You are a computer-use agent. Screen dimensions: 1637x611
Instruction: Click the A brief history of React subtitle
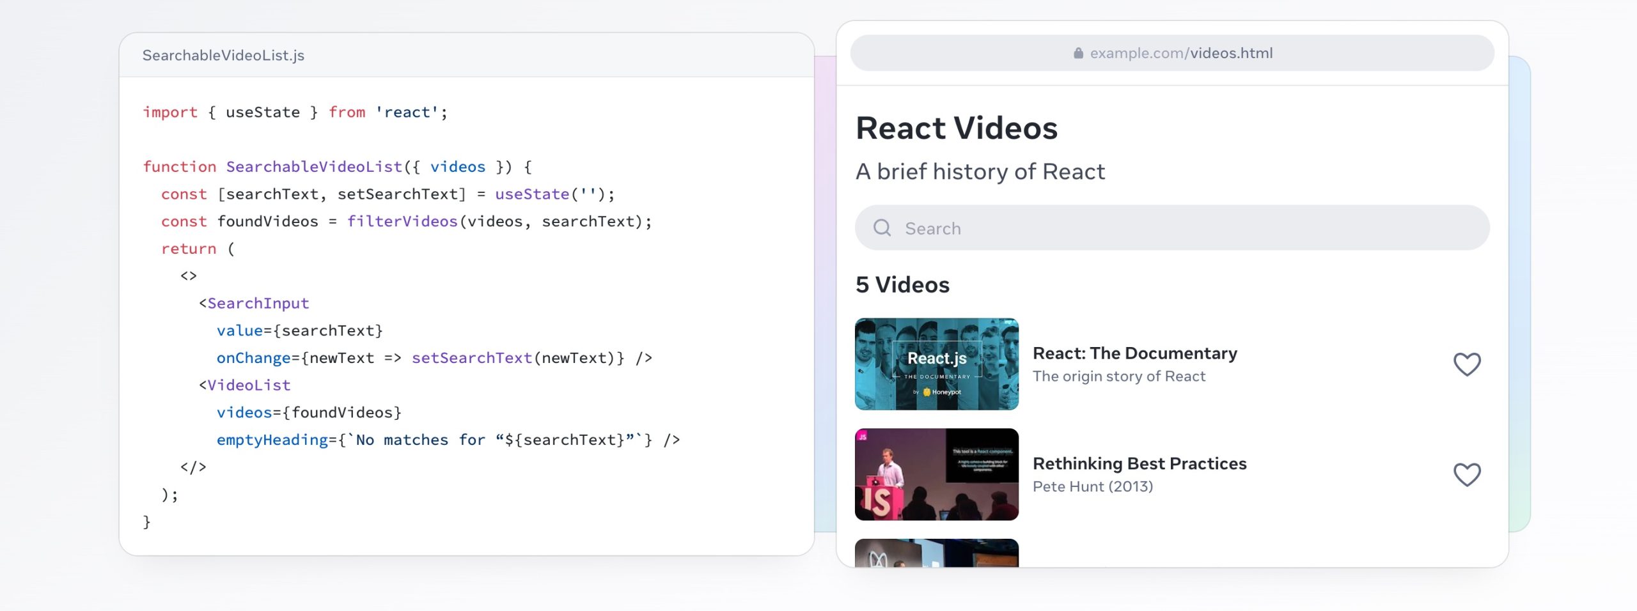980,171
